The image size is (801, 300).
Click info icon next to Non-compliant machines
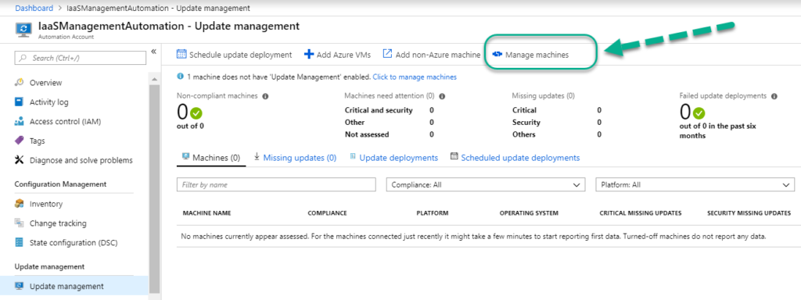tap(265, 95)
